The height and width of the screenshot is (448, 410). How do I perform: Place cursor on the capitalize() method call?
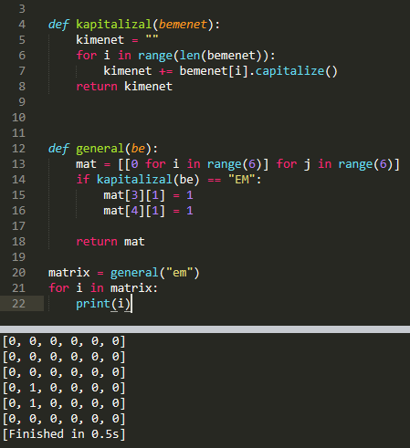[x=296, y=71]
